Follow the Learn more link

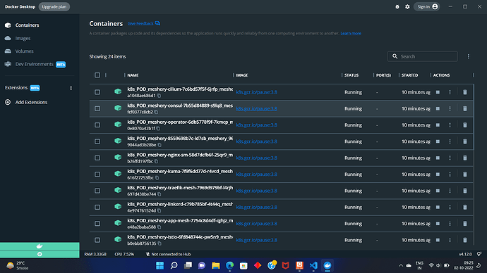coord(351,33)
